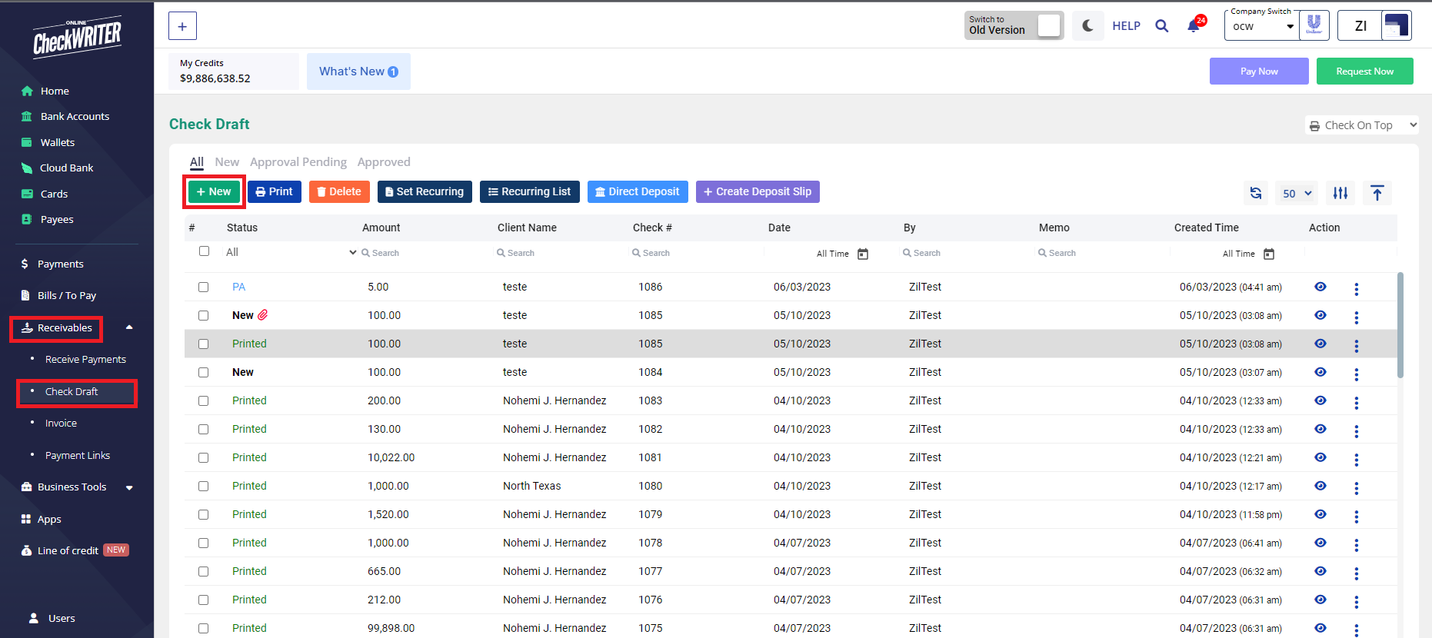Open the Check On Top dropdown

pyautogui.click(x=1362, y=125)
